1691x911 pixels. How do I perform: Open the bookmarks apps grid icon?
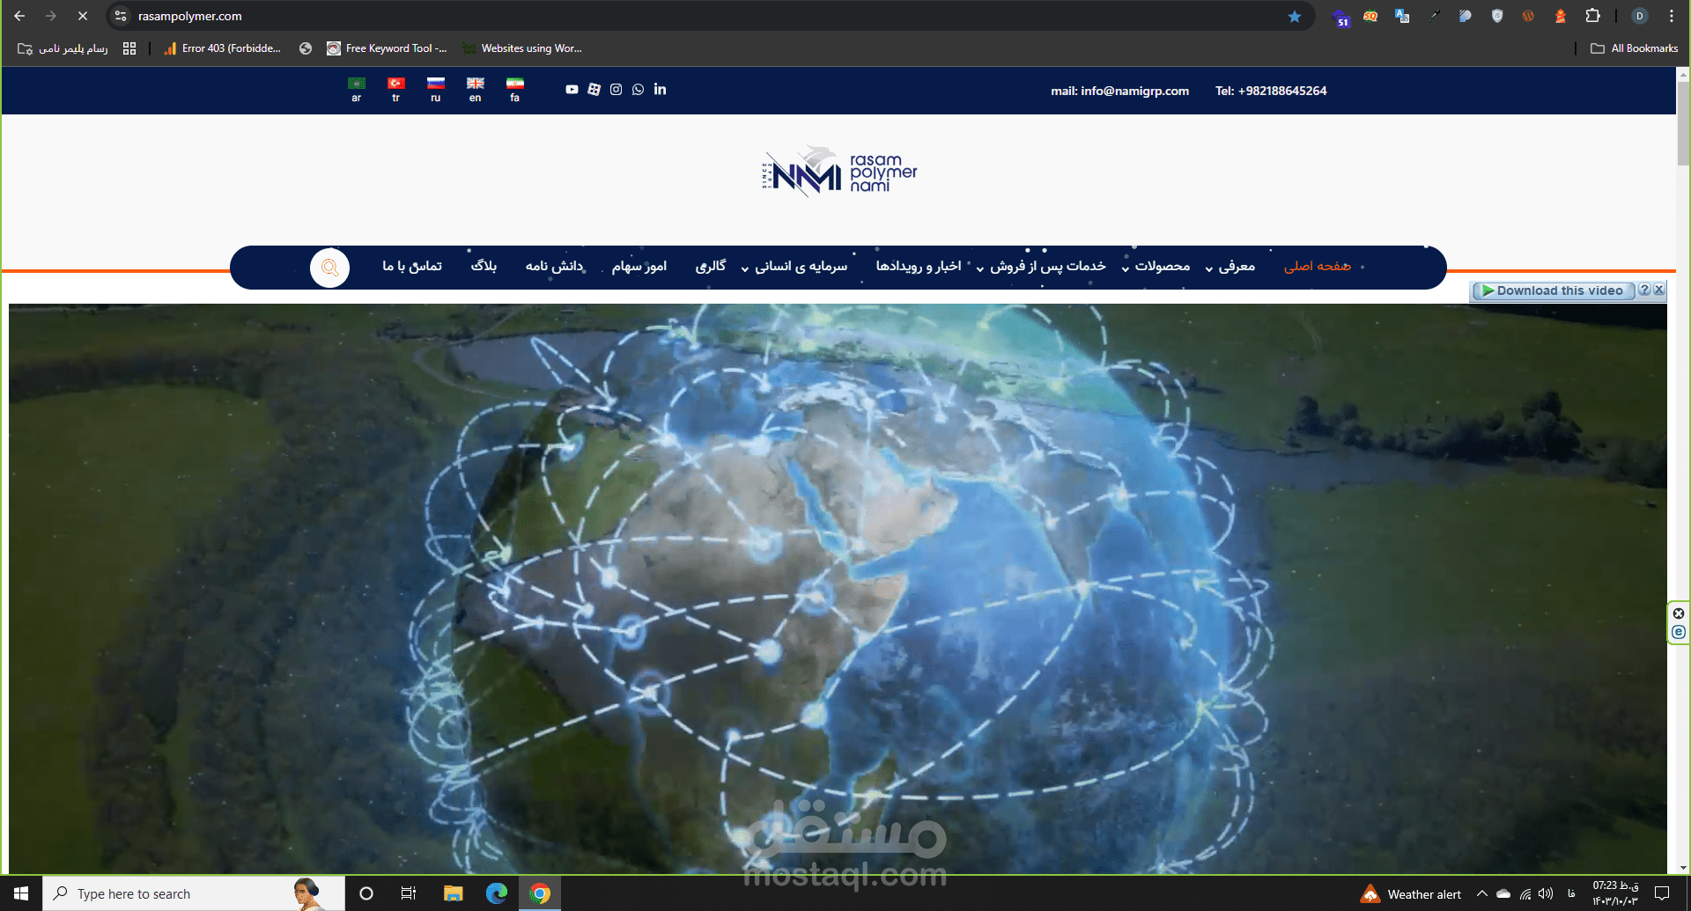[129, 48]
